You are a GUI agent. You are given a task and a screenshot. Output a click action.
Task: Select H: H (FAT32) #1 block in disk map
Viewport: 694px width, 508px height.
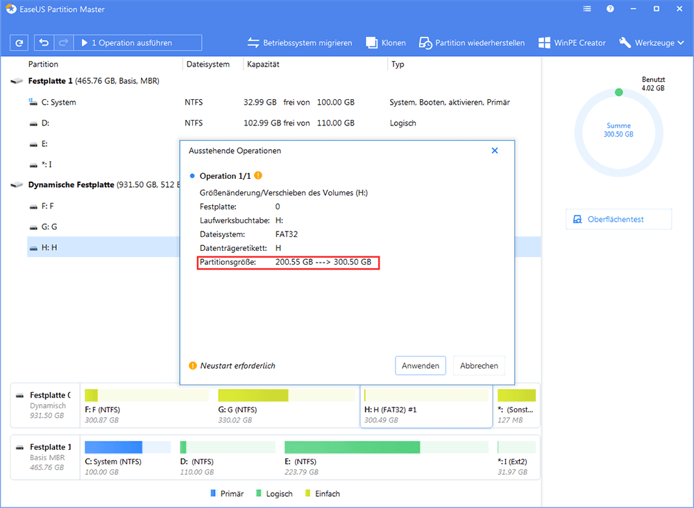(x=426, y=406)
